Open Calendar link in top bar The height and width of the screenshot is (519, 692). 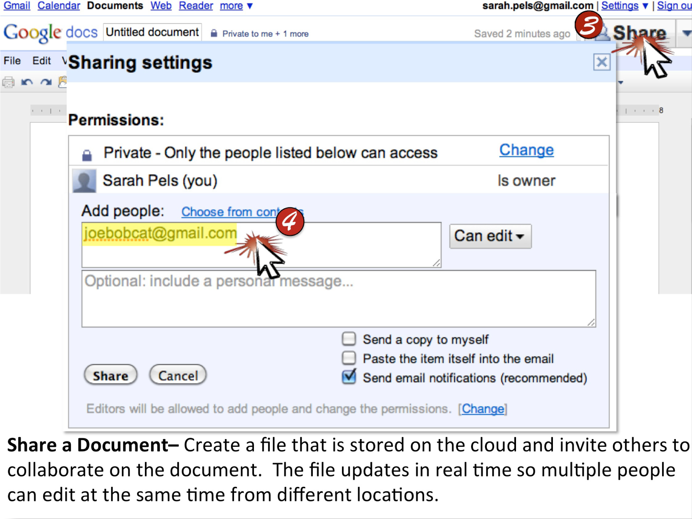(59, 5)
